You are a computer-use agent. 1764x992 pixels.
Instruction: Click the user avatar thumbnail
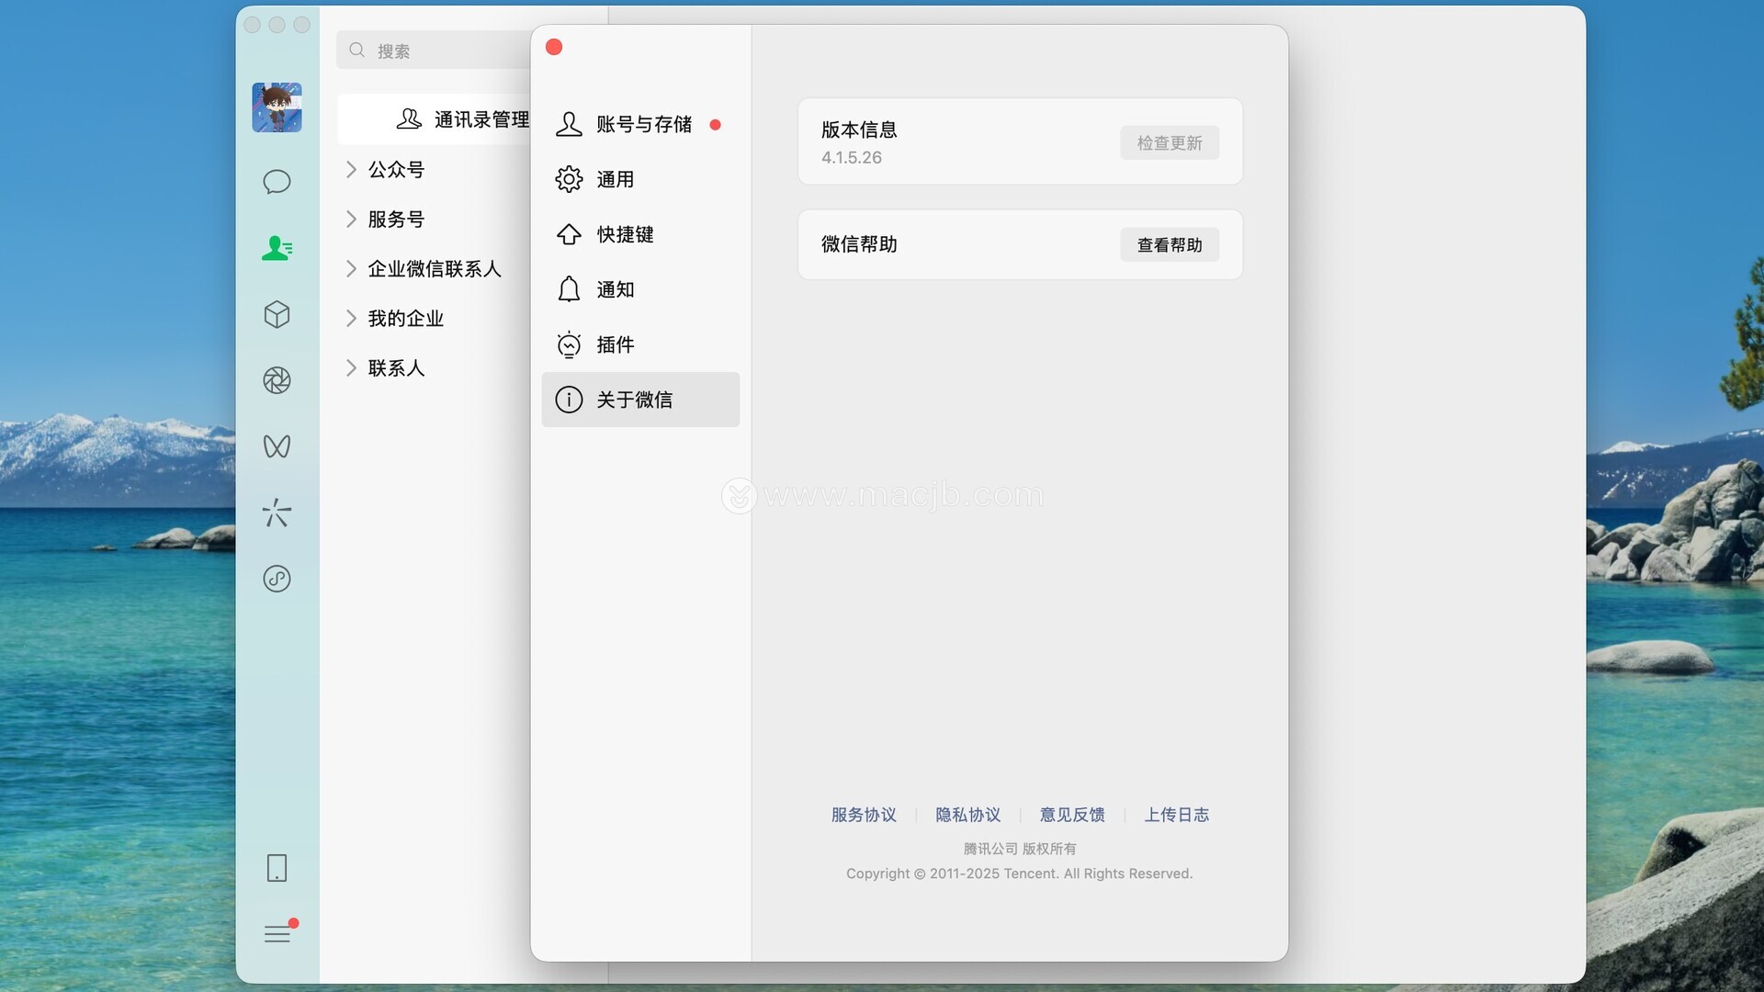(277, 107)
